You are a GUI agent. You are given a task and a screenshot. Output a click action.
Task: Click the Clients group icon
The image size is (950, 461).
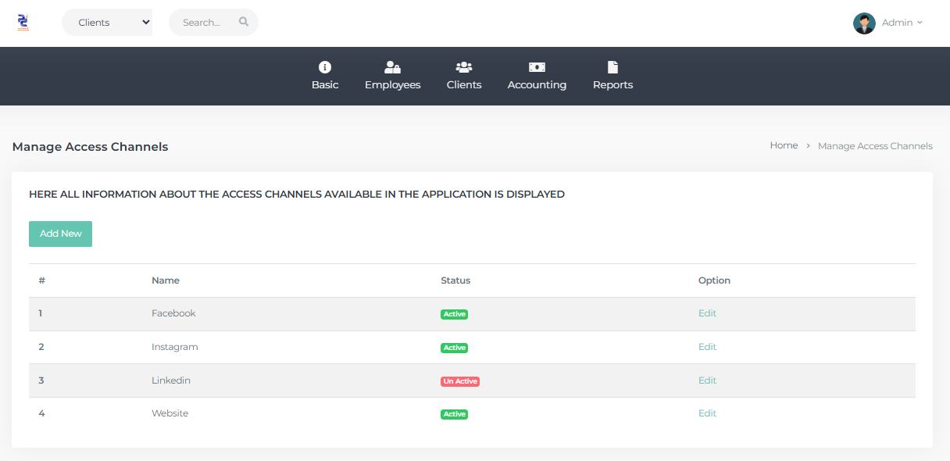pyautogui.click(x=464, y=67)
